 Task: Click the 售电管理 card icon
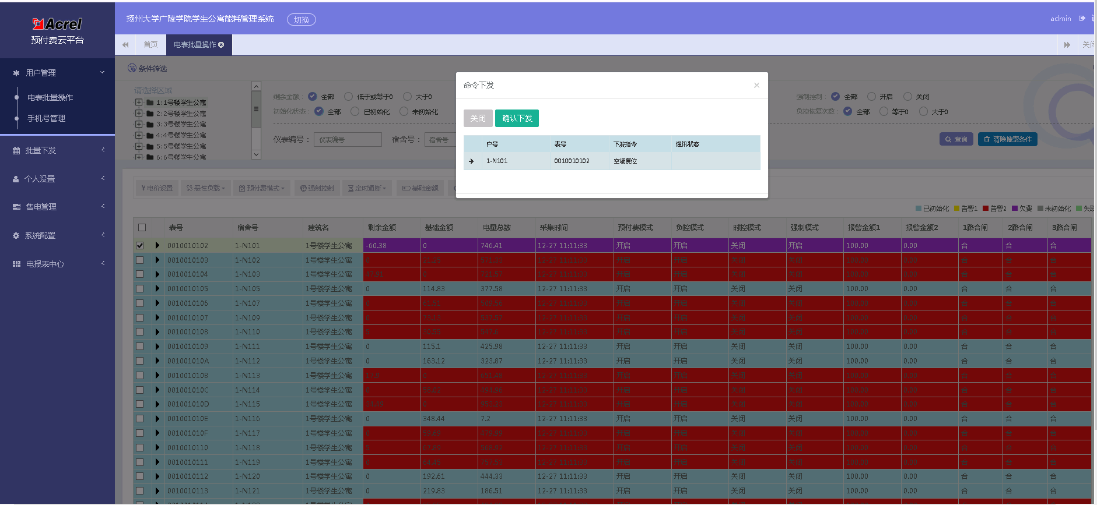click(x=16, y=207)
